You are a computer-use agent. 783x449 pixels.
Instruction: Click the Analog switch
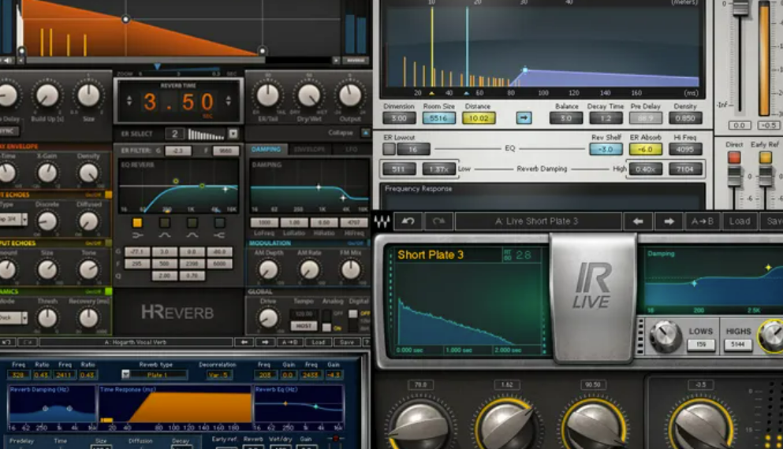click(326, 321)
